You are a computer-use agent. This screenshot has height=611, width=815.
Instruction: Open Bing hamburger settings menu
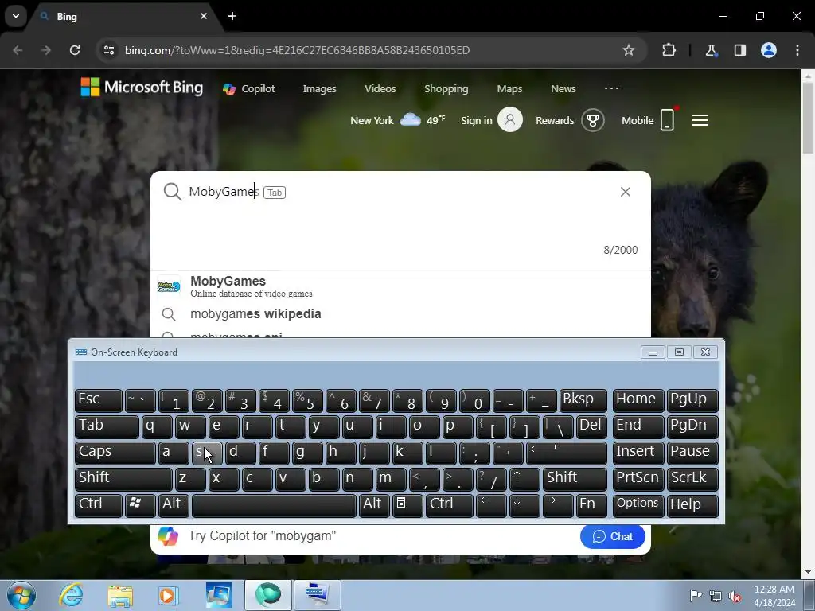(700, 121)
